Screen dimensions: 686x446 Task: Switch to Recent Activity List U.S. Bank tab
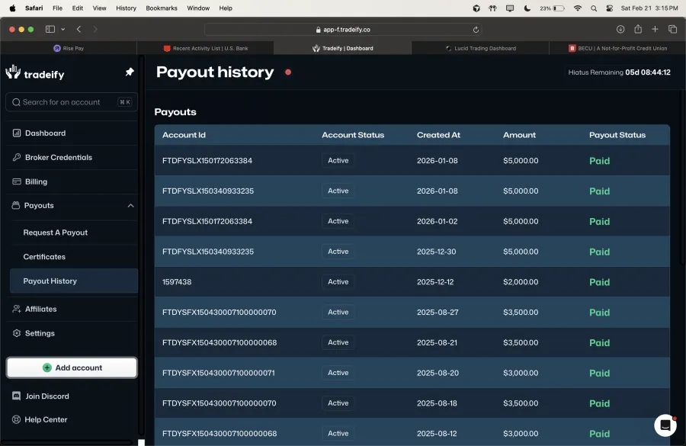(x=205, y=48)
